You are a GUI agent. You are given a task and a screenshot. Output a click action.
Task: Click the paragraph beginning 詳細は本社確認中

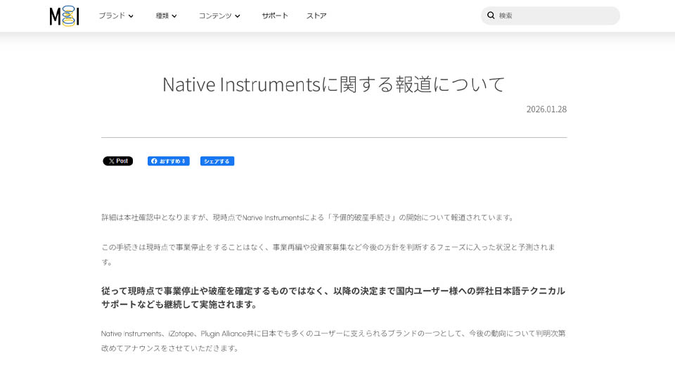tap(309, 217)
